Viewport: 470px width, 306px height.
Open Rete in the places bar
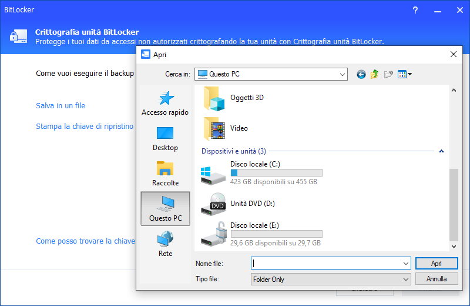tap(165, 244)
